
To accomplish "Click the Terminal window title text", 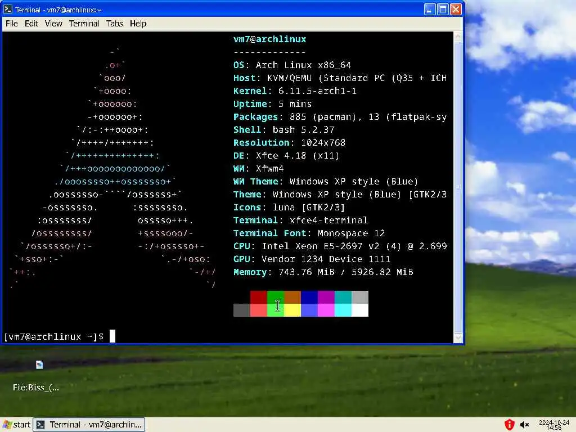I will (58, 10).
